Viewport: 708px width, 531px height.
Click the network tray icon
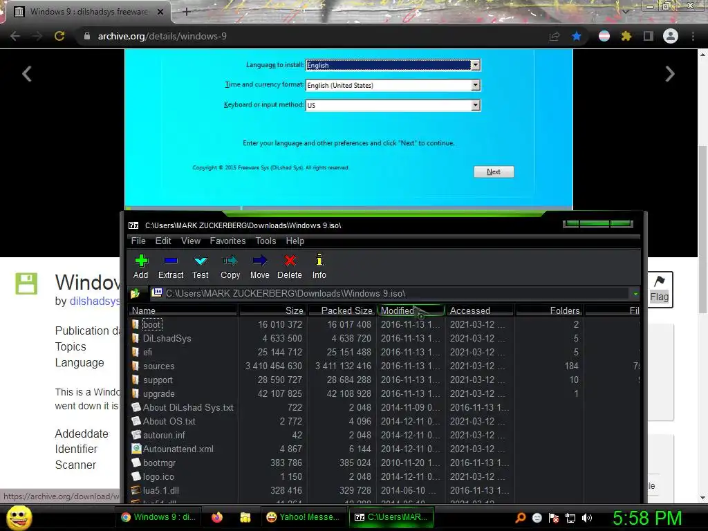click(570, 518)
